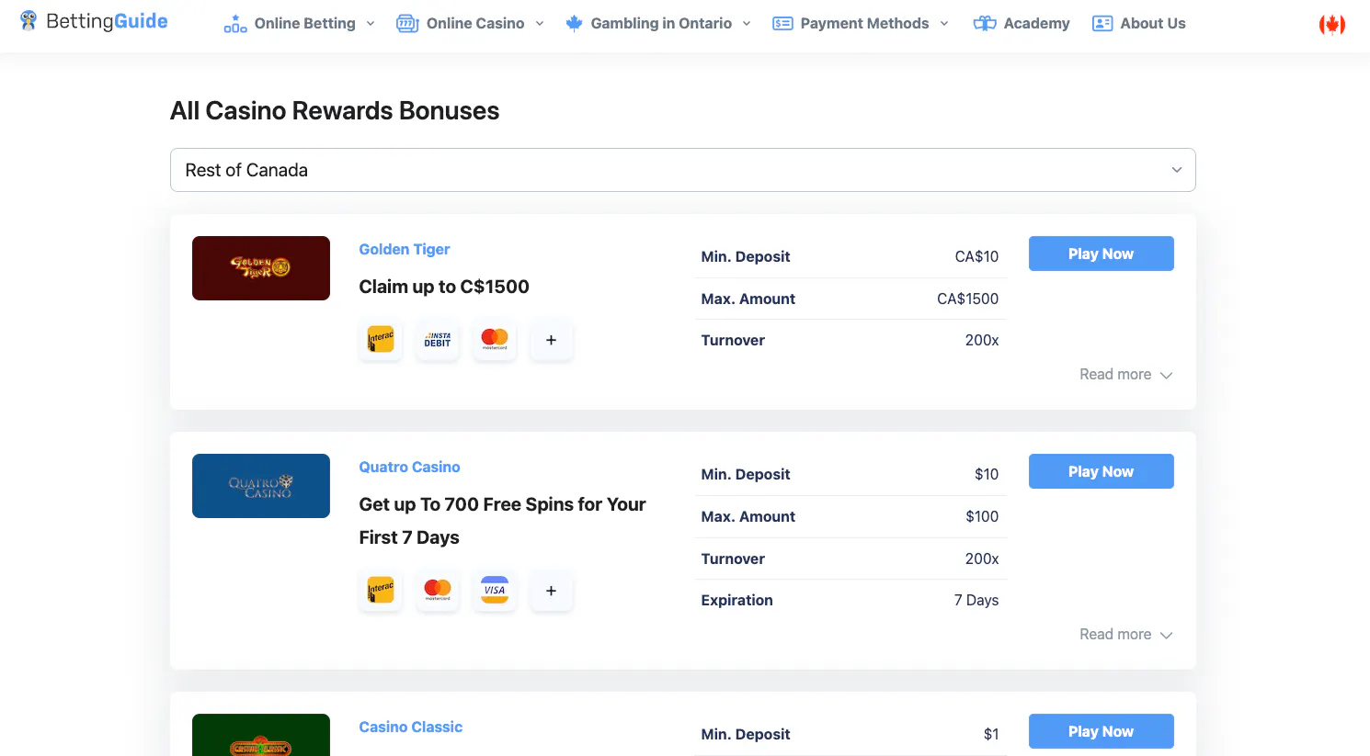Expand Read more for Golden Tiger

(1125, 375)
